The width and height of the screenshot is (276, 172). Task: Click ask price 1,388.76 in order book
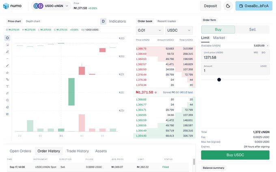point(141,49)
